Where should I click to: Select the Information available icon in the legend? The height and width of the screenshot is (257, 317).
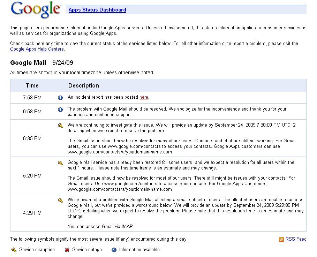pos(114,249)
